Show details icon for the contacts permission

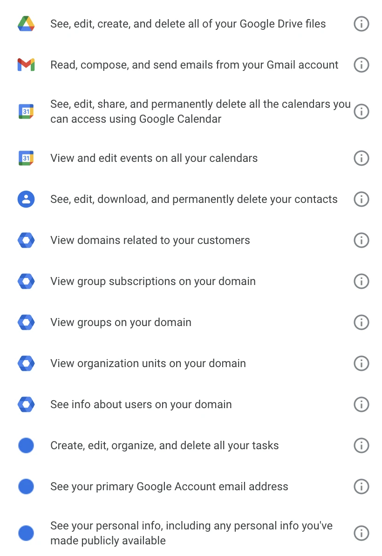pyautogui.click(x=362, y=199)
